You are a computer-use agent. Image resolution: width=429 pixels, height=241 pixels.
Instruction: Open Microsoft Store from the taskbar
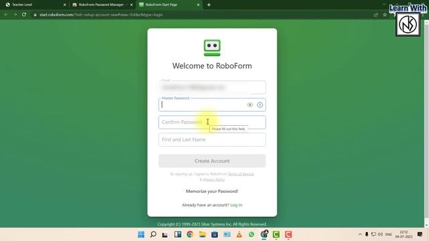tap(214, 234)
